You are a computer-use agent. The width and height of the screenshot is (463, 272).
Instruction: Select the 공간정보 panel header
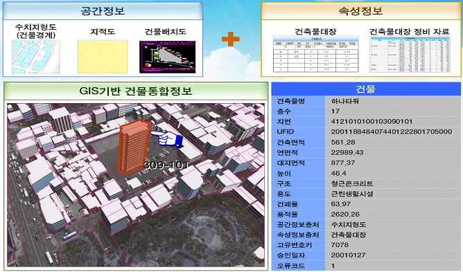click(103, 11)
